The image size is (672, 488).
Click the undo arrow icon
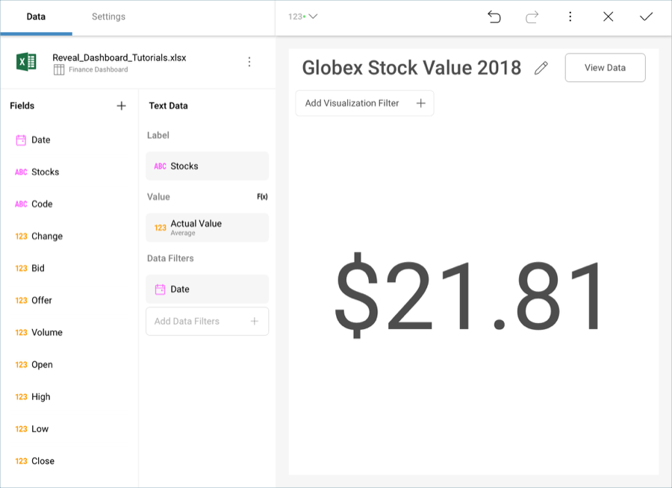(x=494, y=16)
